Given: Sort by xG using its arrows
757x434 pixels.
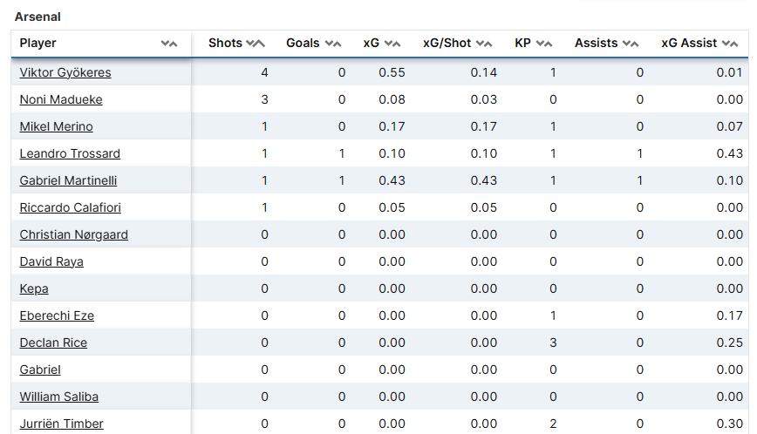Looking at the screenshot, I should coord(392,44).
